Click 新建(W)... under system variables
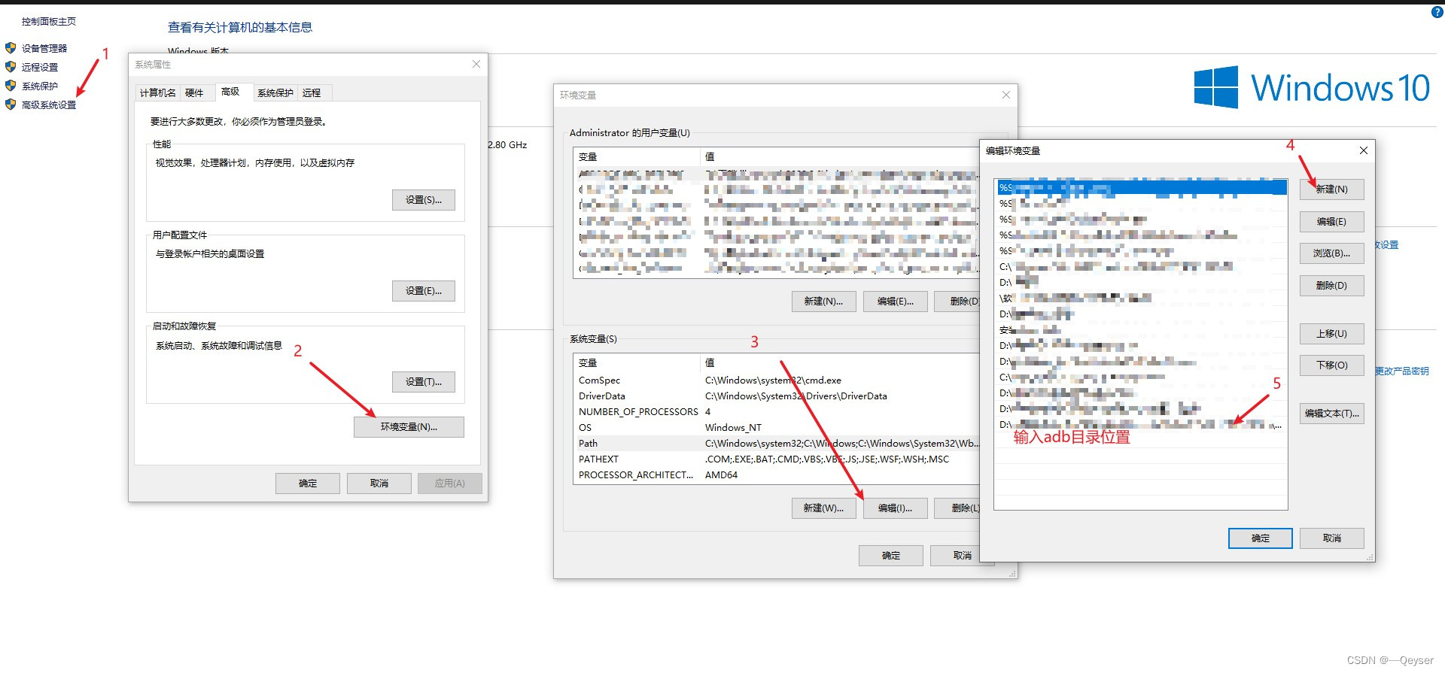 coord(823,508)
